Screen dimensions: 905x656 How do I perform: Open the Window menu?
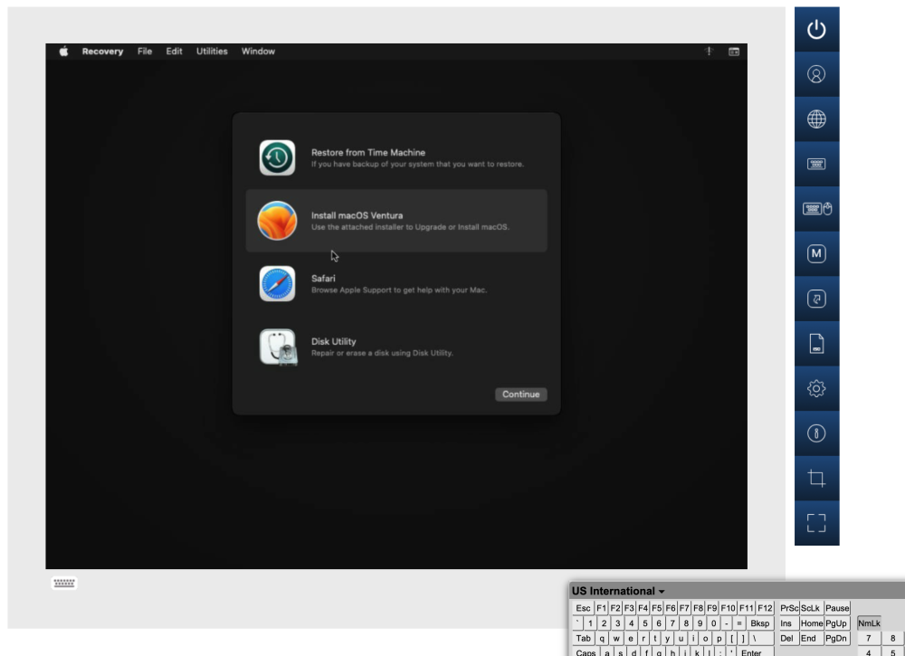point(258,52)
